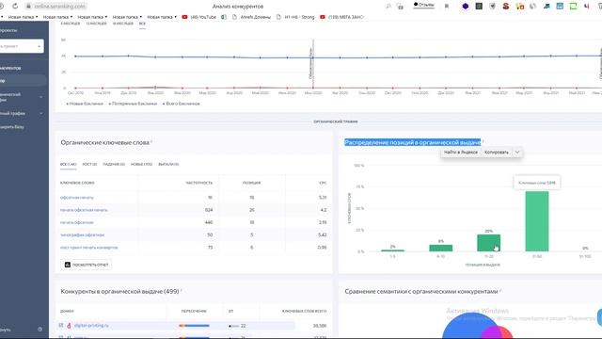Viewport: 602px width, 339px height.
Task: Open keyword link with frequency 50
Action: [x=82, y=234]
